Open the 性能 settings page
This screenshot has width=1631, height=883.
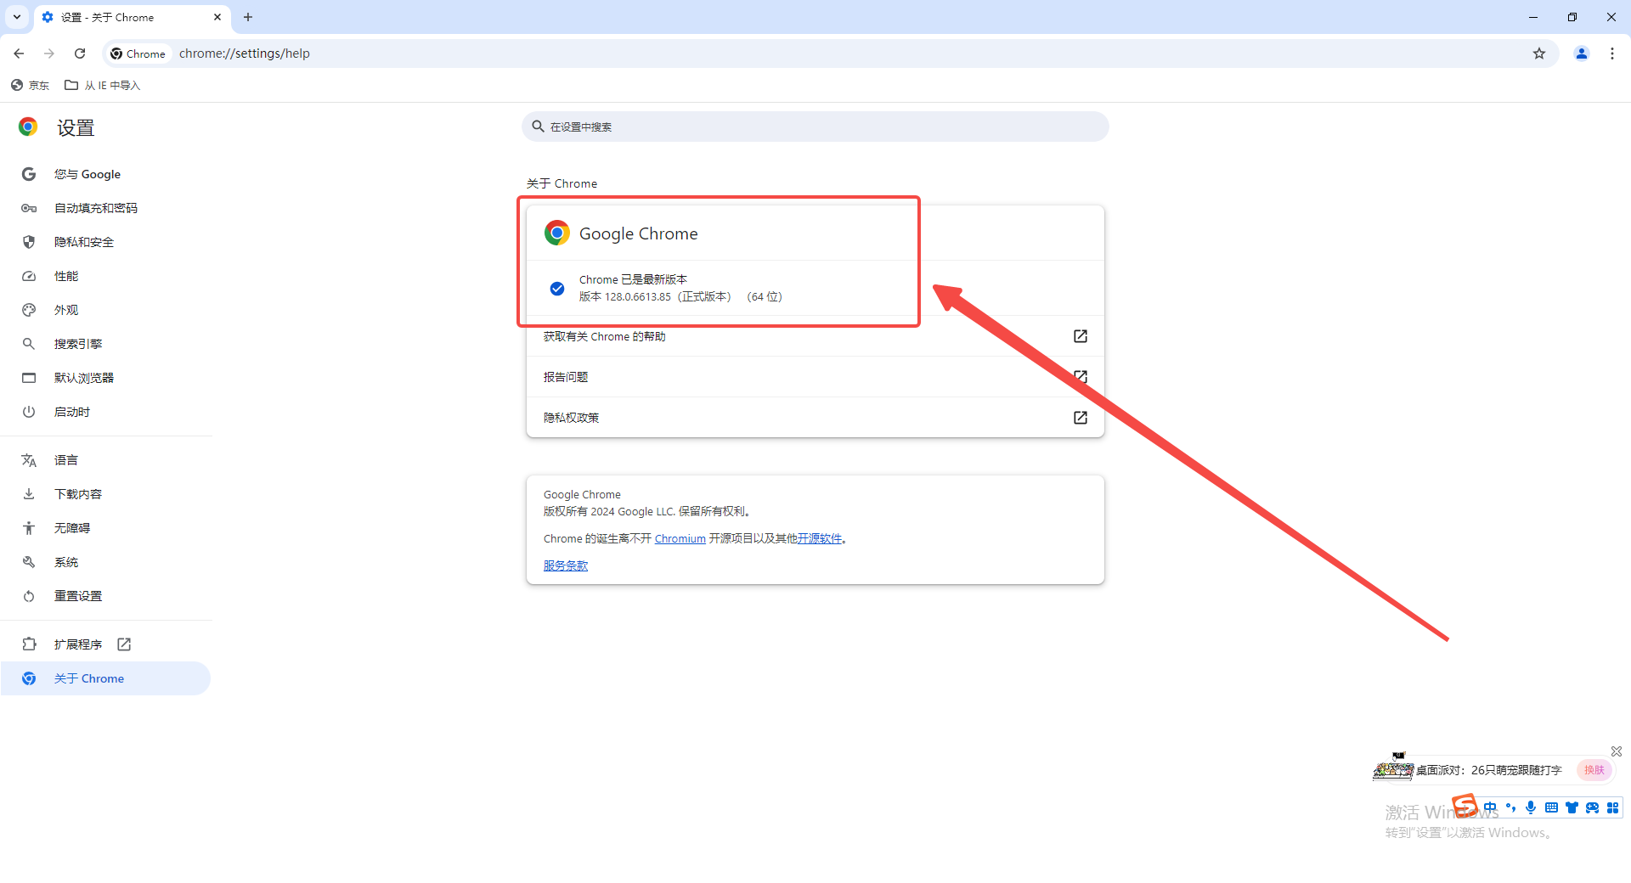pos(105,276)
